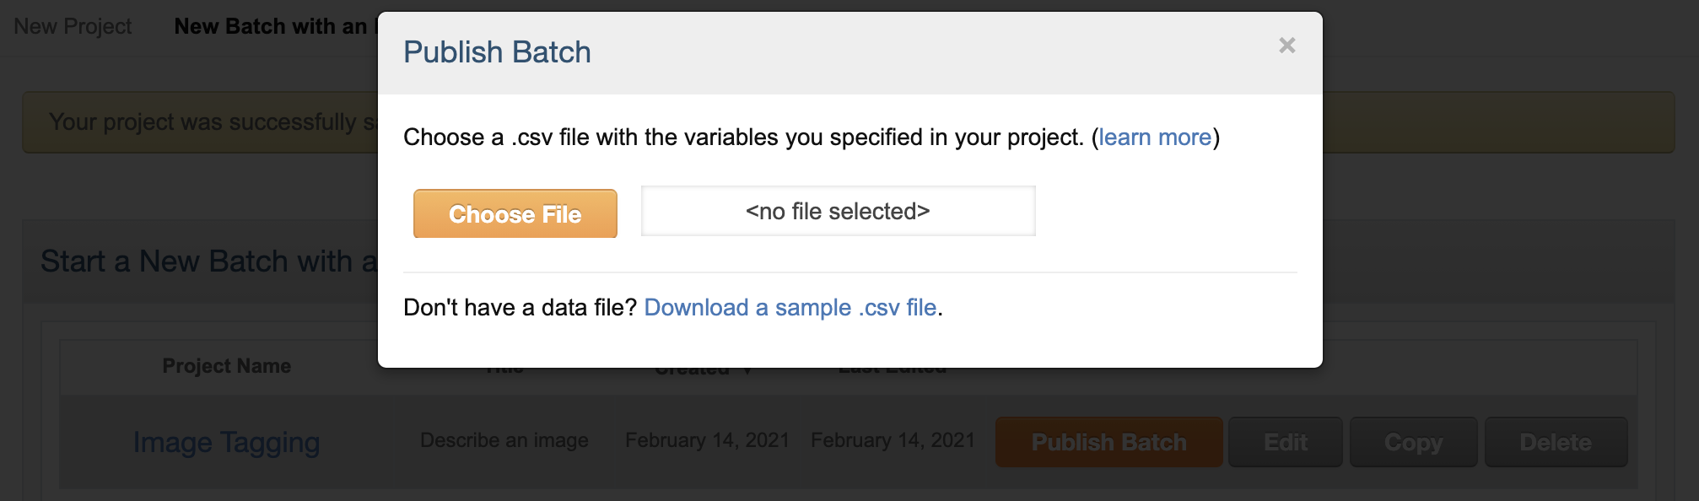Open the Image Tagging project link
This screenshot has height=501, width=1699.
[226, 442]
